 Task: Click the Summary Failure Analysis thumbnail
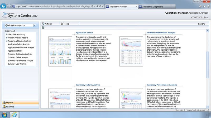point(60,98)
